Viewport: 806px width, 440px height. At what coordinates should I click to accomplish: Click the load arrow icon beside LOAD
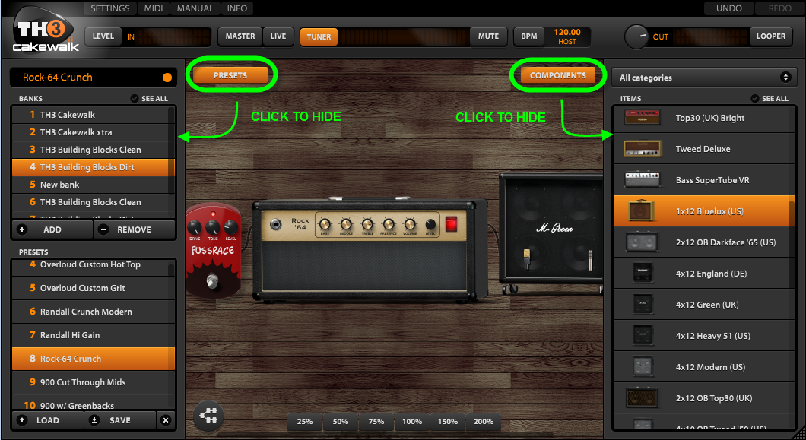(22, 420)
